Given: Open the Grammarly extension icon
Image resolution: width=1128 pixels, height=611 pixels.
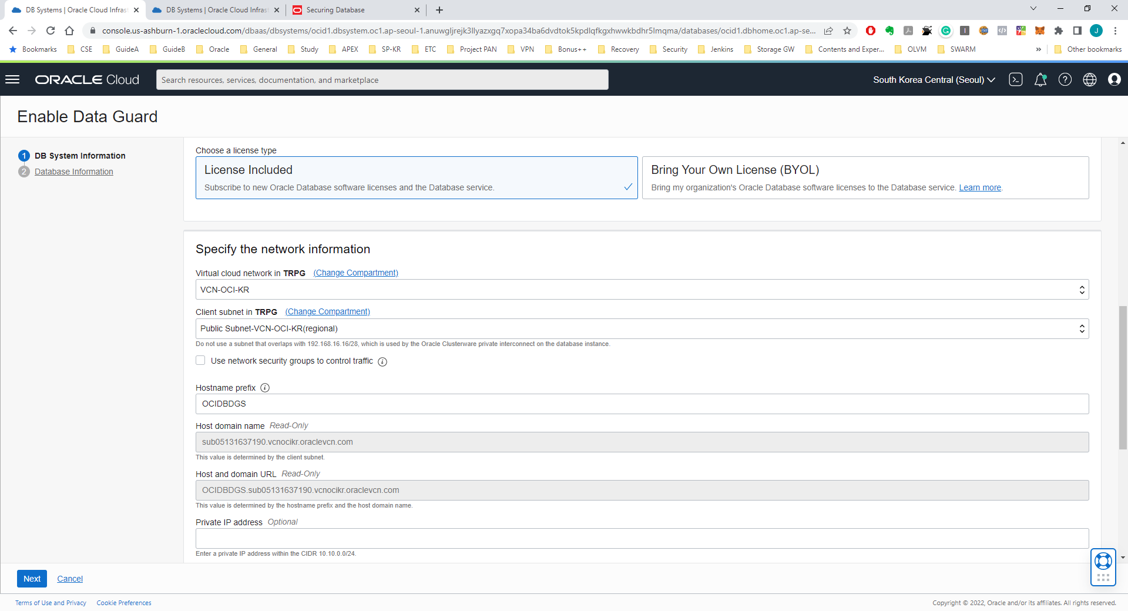Looking at the screenshot, I should point(946,31).
